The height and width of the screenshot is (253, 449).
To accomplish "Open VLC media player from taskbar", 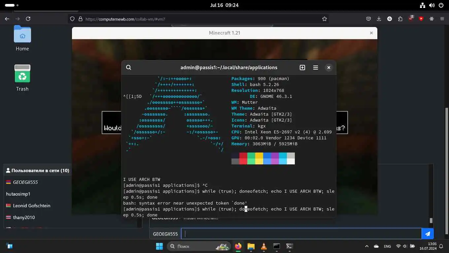I will click(264, 246).
